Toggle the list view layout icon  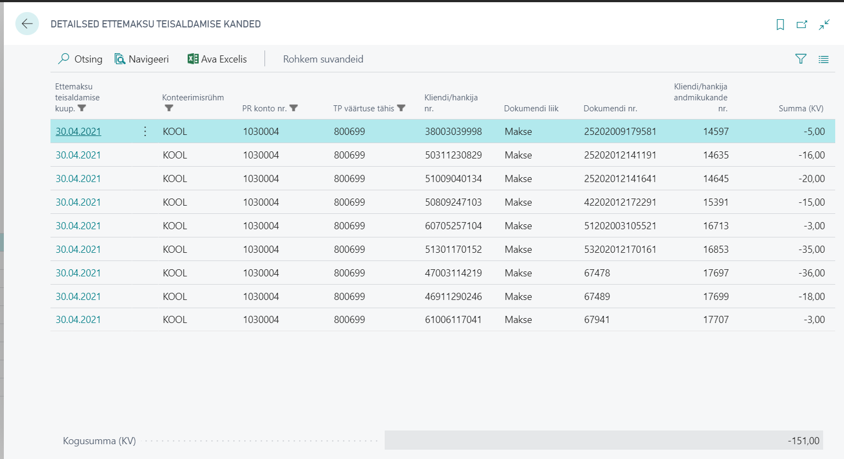(x=823, y=59)
